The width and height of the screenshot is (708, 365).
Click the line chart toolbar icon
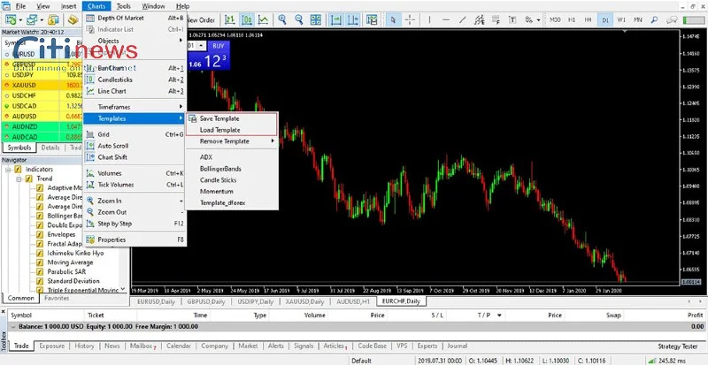coord(263,19)
